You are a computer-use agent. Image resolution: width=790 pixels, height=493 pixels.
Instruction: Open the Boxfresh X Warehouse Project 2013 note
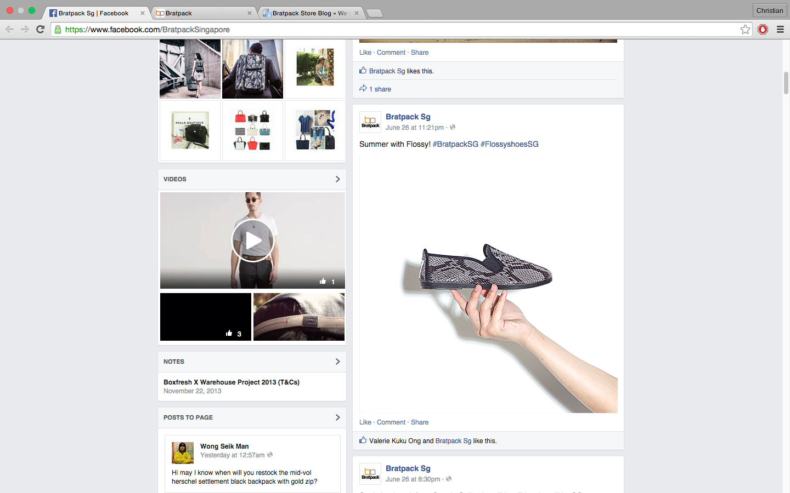[232, 382]
